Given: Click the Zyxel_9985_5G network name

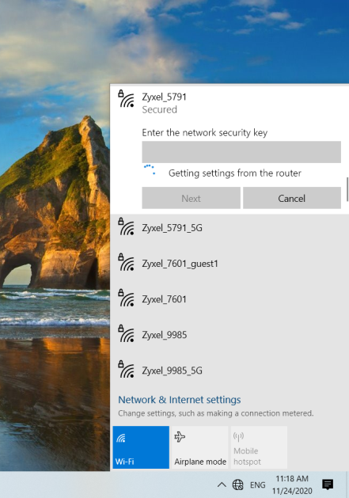Looking at the screenshot, I should pyautogui.click(x=172, y=371).
